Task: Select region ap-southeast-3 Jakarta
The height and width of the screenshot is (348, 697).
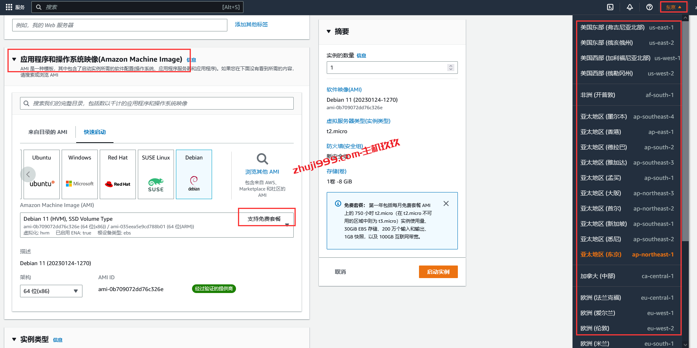Action: (627, 163)
